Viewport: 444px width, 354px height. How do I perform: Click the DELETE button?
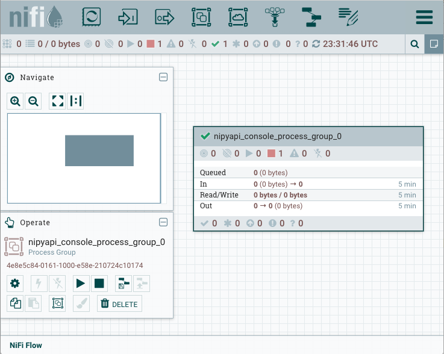coord(119,304)
